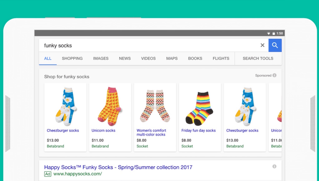Open Happy Socks Funky Socks ad link

point(118,167)
